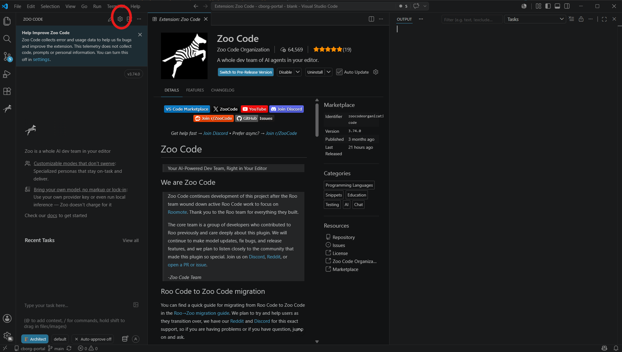Open the Help menu
Viewport: 622px width, 352px height.
click(x=135, y=6)
